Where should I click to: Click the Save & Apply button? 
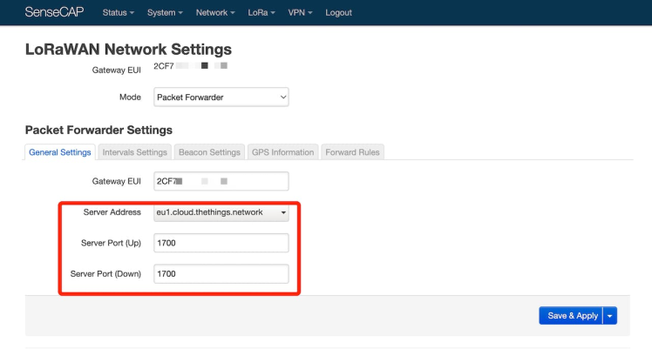pos(571,316)
